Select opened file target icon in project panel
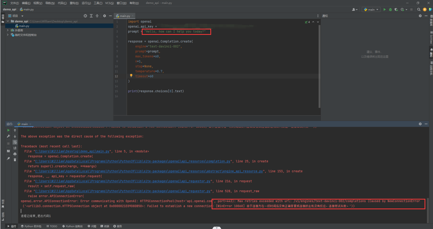 (x=85, y=16)
